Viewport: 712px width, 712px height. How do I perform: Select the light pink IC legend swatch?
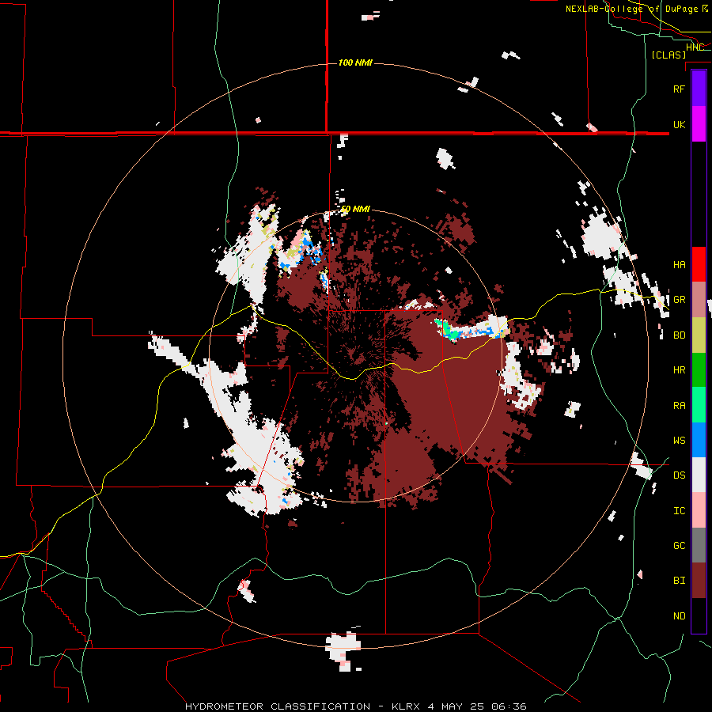tap(699, 510)
